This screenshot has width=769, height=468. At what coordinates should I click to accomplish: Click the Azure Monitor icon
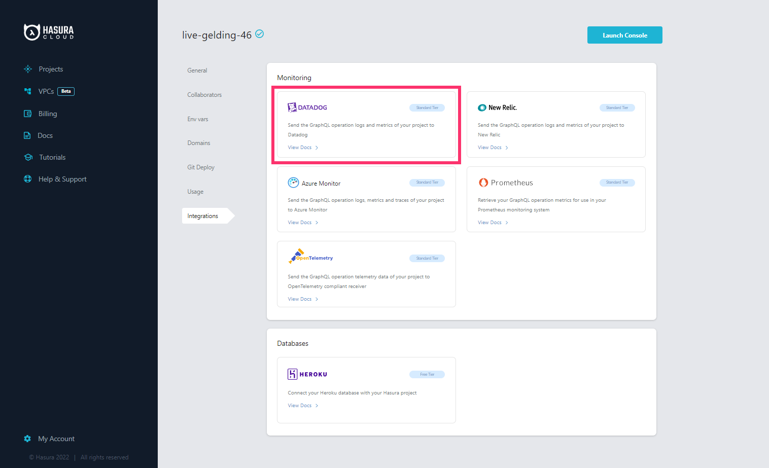(293, 183)
